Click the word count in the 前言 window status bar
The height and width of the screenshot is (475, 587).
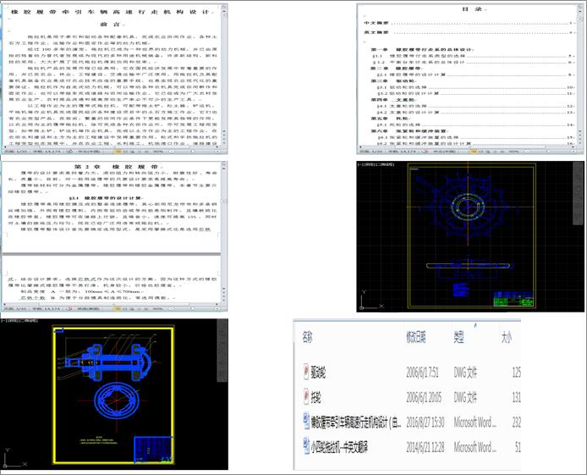[47, 152]
